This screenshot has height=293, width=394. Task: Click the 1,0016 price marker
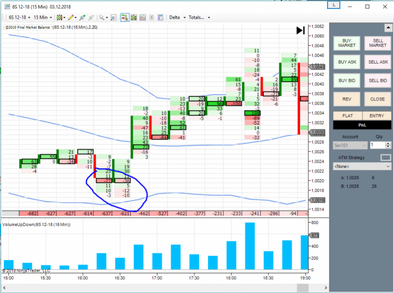317,200
